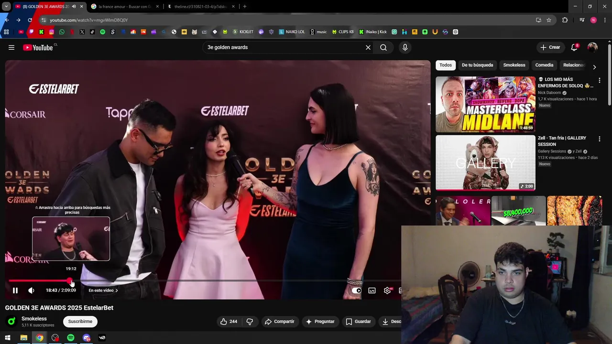Switch to theline.cl browser tab
Screen dimensions: 612x344
[x=200, y=7]
